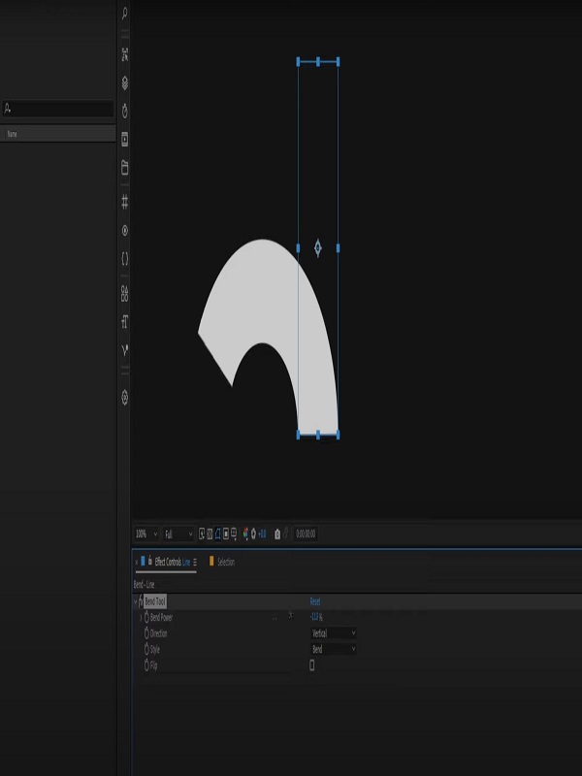
Task: Toggle the Direction stopwatch keyframe
Action: coord(146,633)
